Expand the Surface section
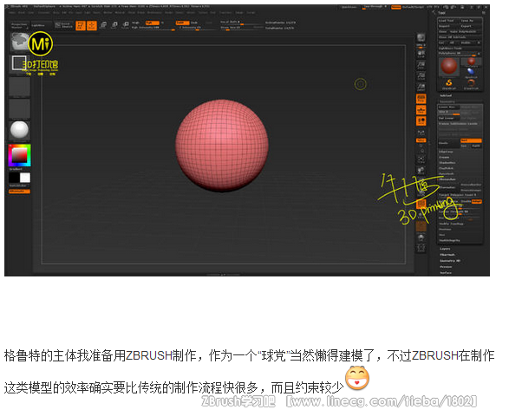Screen dimensions: 509x416 point(446,273)
